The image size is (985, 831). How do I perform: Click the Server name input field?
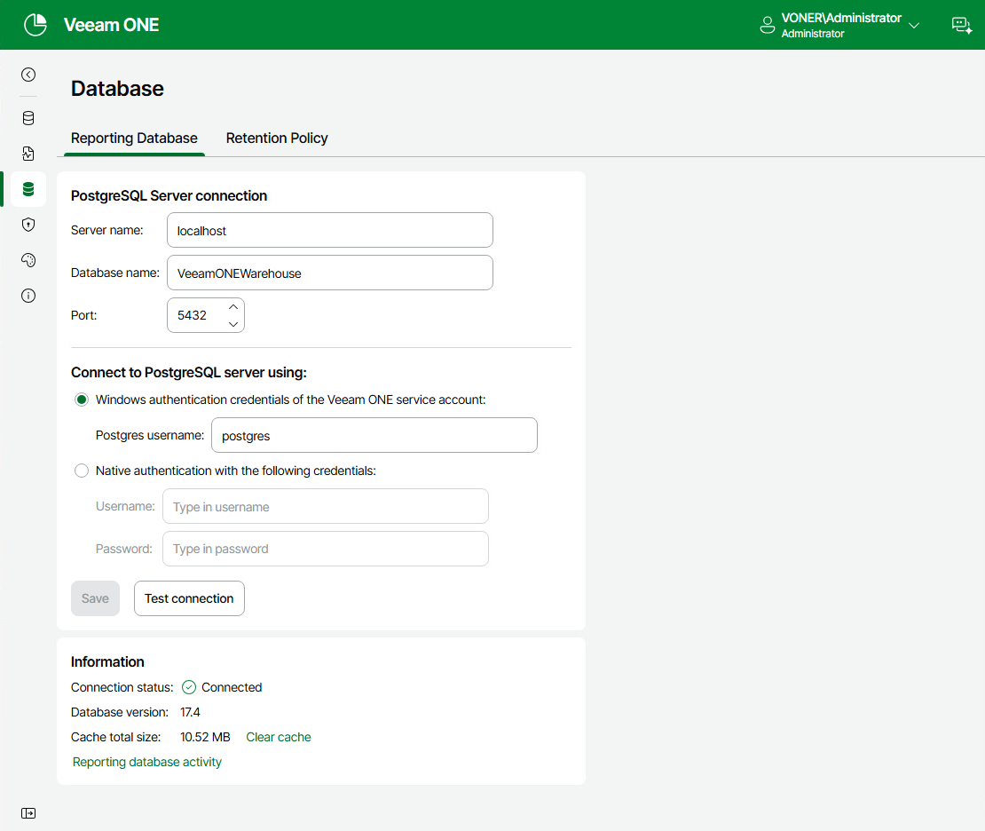330,230
